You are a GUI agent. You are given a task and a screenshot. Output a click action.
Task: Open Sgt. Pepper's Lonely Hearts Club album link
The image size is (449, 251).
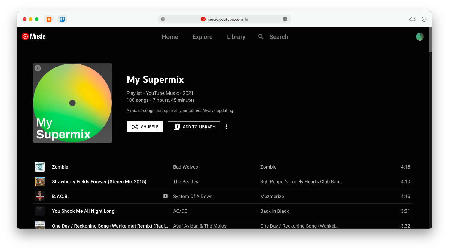[301, 181]
